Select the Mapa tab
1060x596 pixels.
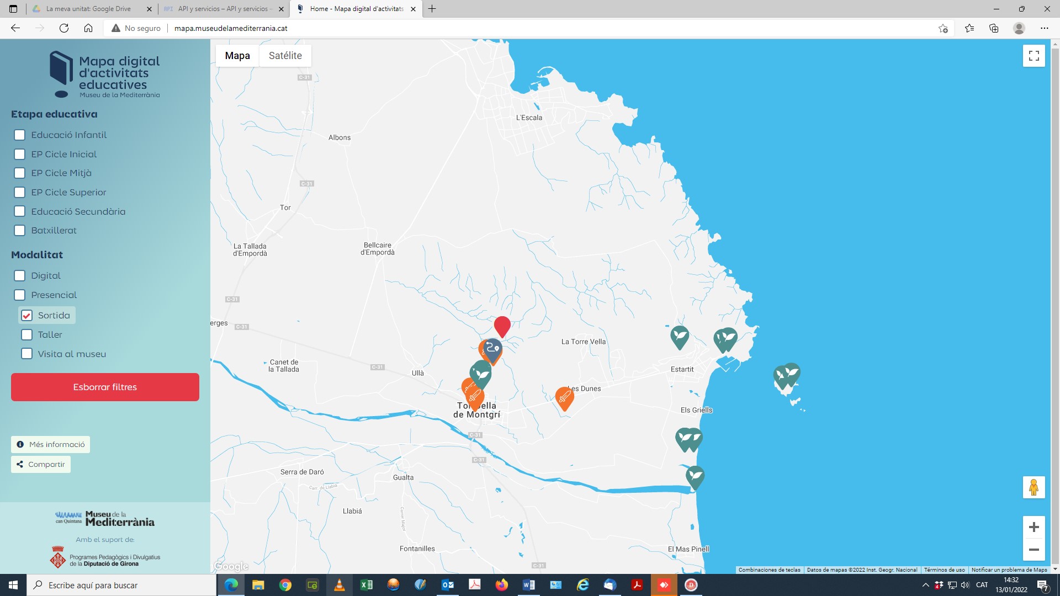237,55
